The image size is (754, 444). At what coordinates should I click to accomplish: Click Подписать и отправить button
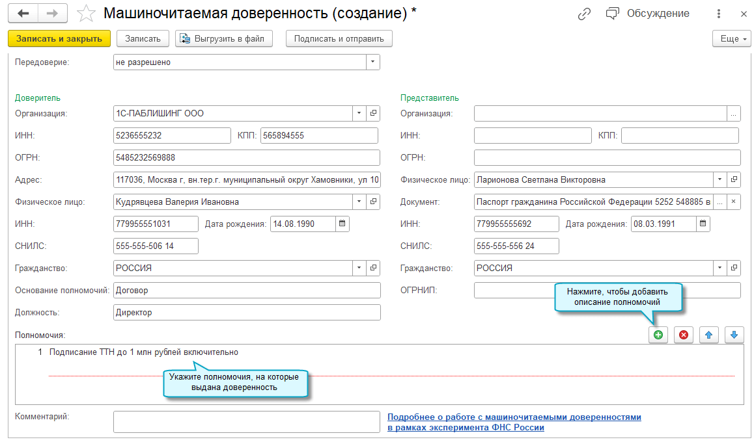(339, 38)
